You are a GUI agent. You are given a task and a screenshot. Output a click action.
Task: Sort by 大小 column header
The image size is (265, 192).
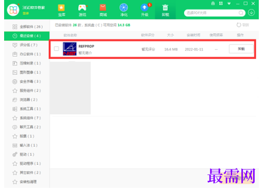(170, 35)
